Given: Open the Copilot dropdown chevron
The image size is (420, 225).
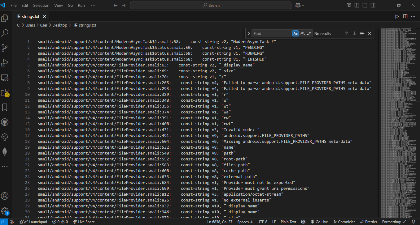Looking at the screenshot, I should [303, 5].
